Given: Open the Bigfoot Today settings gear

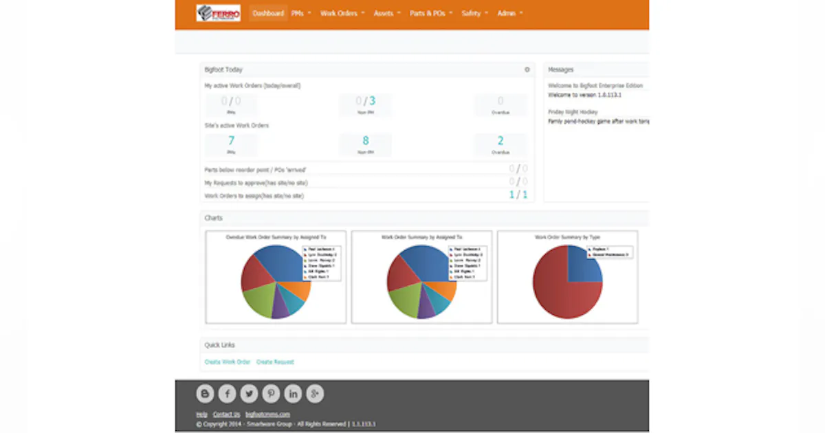Looking at the screenshot, I should [527, 69].
